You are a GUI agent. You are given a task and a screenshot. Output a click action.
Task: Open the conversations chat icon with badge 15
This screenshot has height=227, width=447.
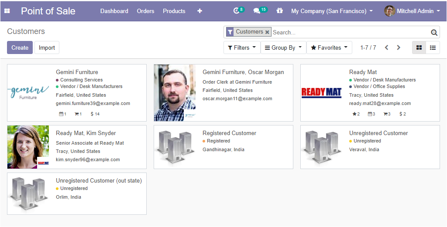257,11
